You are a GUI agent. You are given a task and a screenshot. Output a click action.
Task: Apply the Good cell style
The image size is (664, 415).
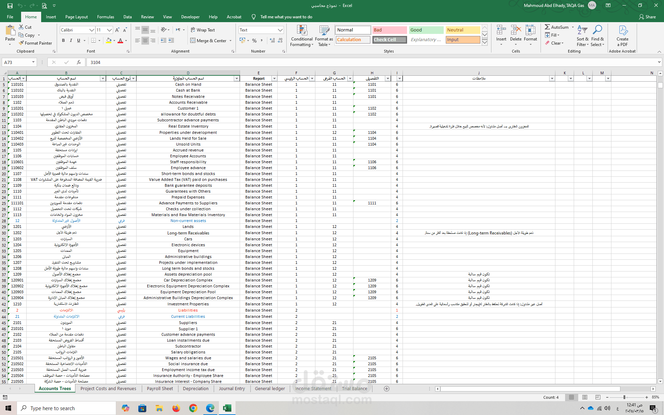pyautogui.click(x=426, y=30)
